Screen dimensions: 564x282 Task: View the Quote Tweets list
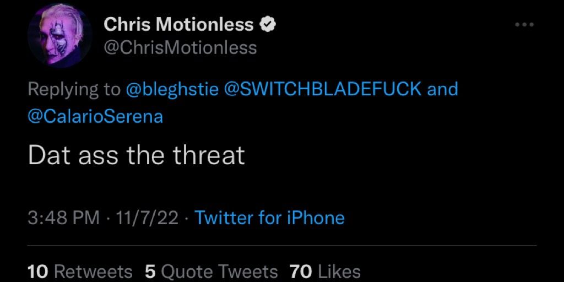211,272
